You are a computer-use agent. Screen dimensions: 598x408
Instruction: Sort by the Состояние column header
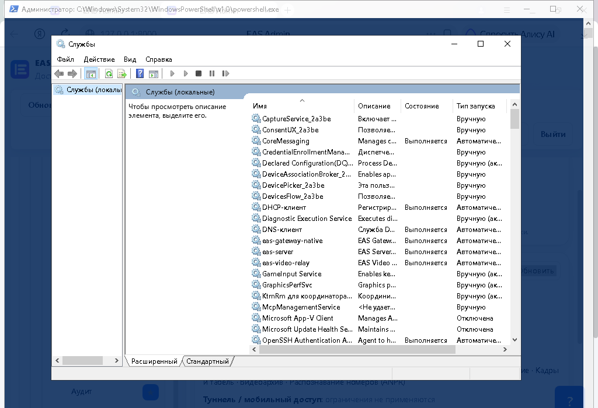427,106
